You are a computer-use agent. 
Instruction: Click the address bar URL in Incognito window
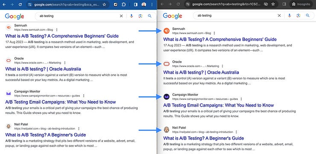[226, 4]
